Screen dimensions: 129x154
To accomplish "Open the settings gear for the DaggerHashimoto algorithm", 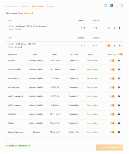I will tap(119, 132).
